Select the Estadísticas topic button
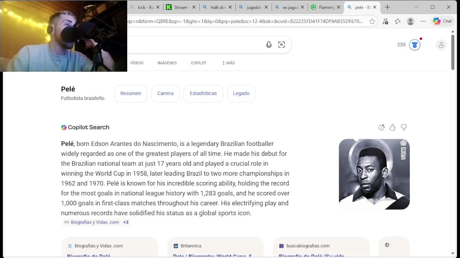This screenshot has height=258, width=460. point(203,94)
